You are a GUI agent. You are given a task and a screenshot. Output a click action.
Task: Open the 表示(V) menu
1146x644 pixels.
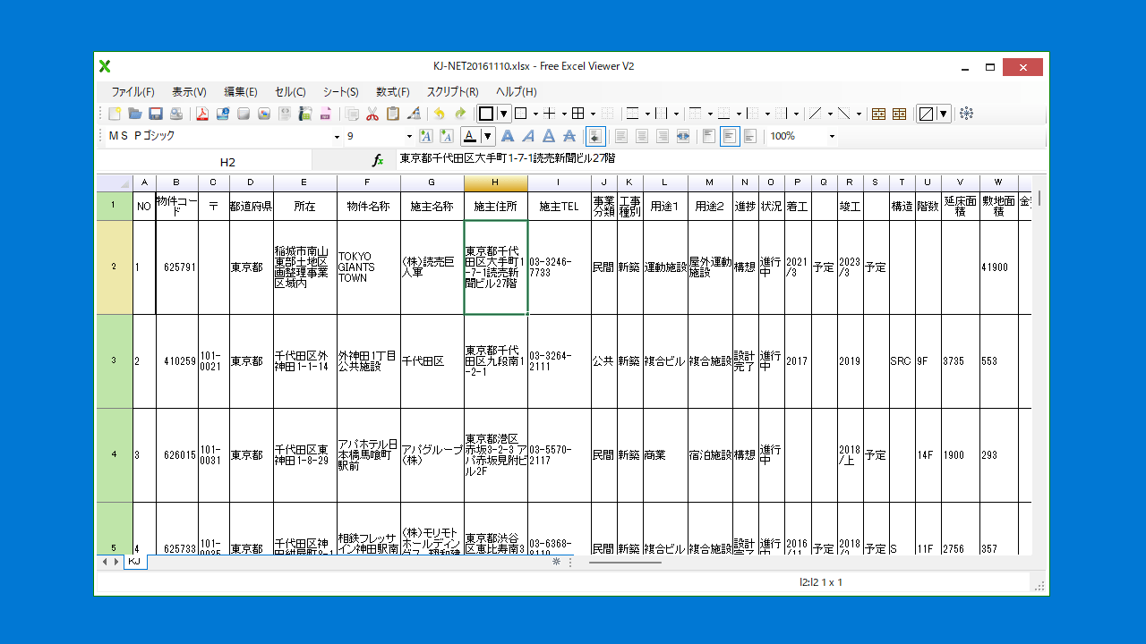[x=189, y=92]
